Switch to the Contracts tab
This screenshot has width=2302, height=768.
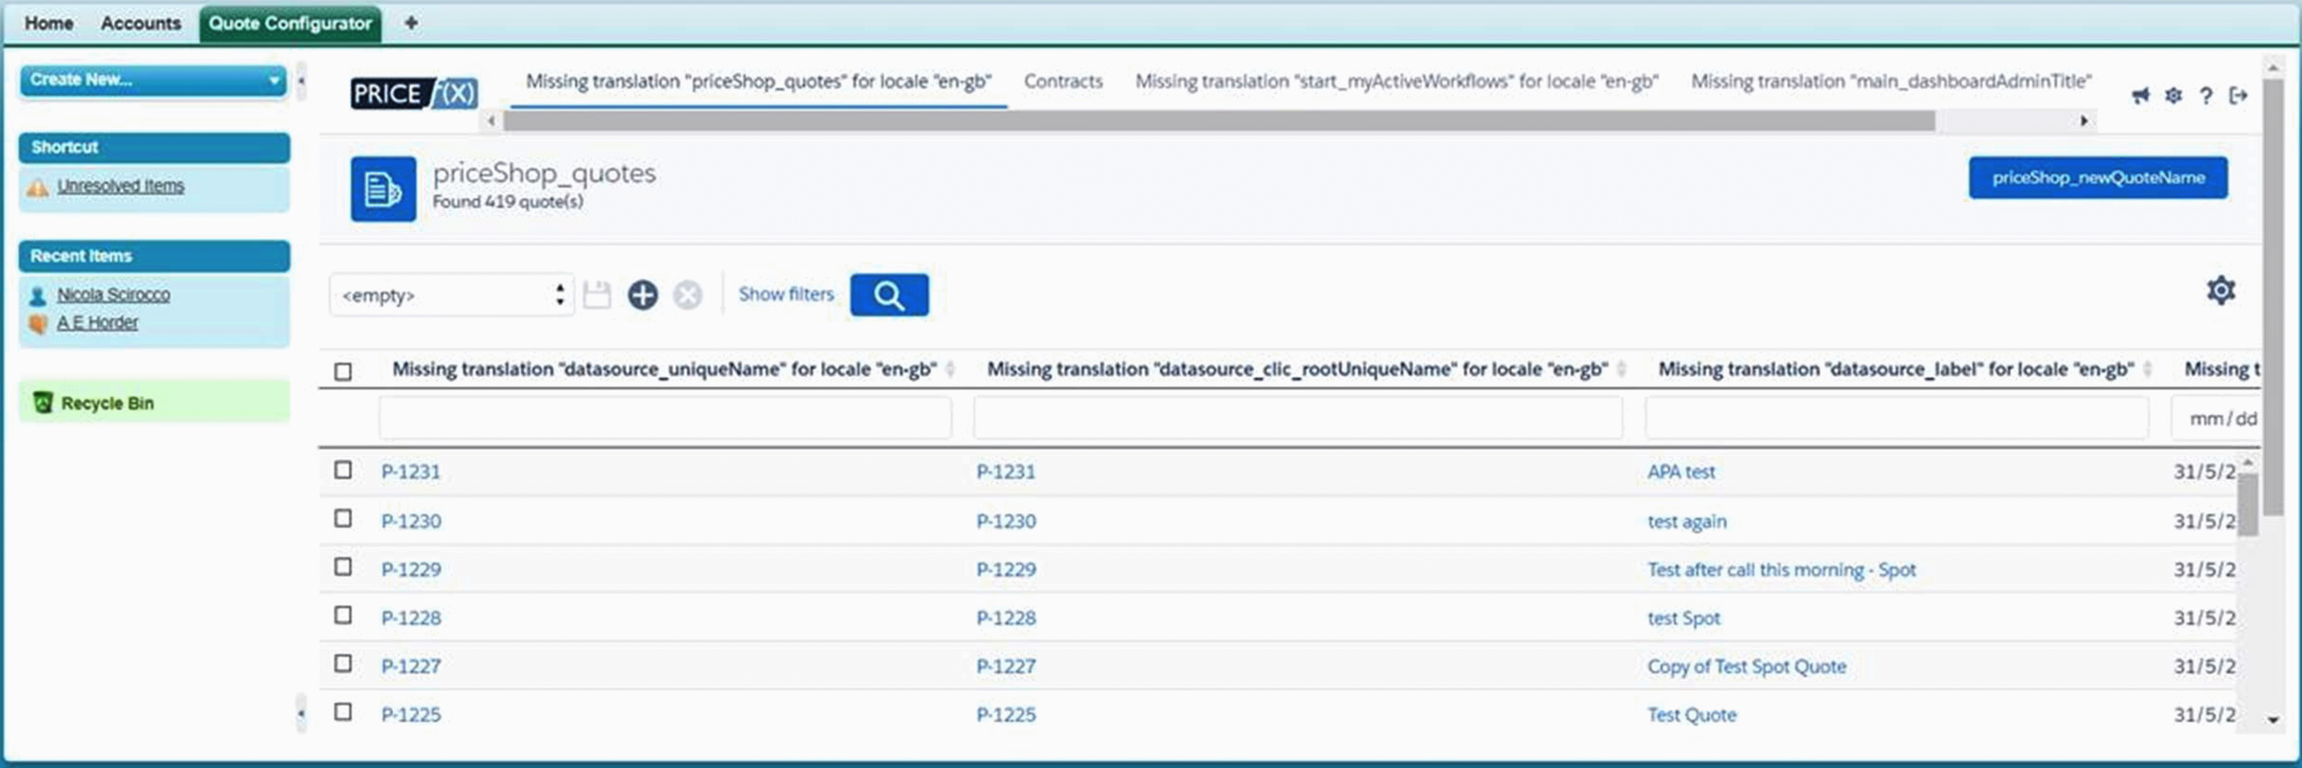(x=1062, y=81)
